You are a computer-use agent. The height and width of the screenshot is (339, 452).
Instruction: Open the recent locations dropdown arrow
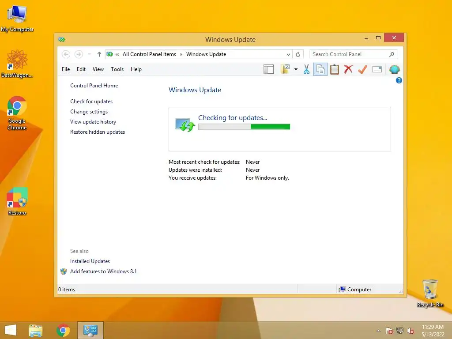click(89, 54)
